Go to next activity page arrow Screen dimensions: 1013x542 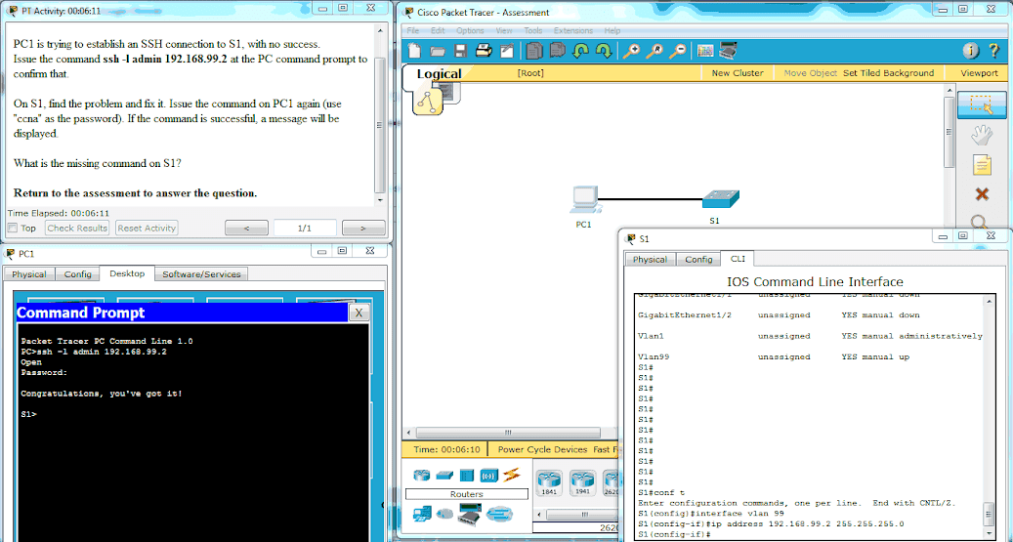click(x=363, y=229)
